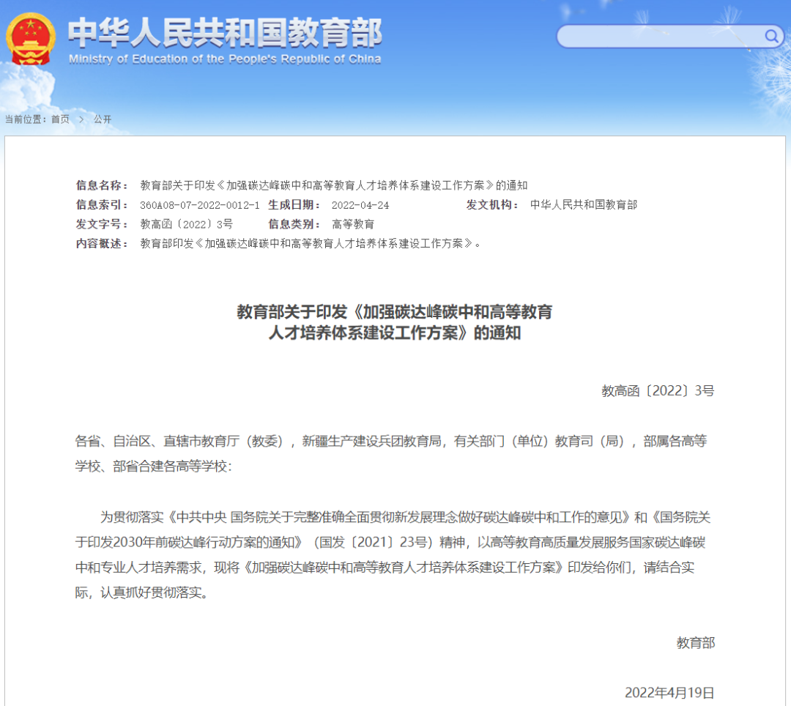The width and height of the screenshot is (791, 706).
Task: Click the red icon next to 发文字号
Action: tap(73, 224)
